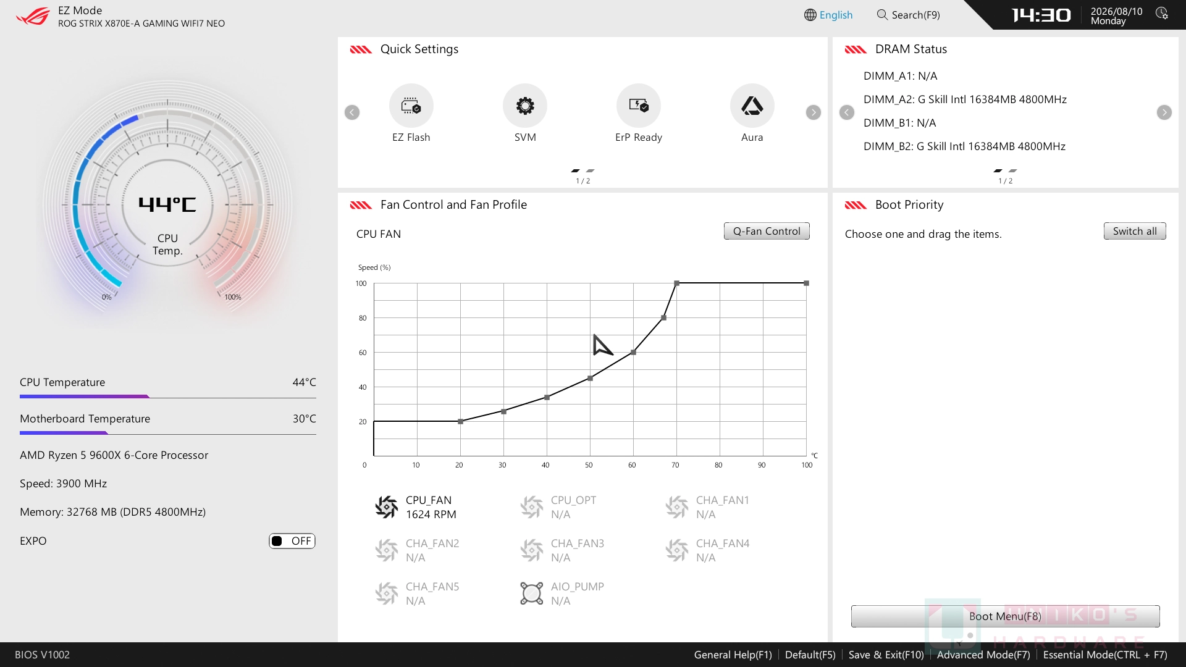Screen dimensions: 1186x667
Task: Open Q-Fan Control
Action: 767,231
